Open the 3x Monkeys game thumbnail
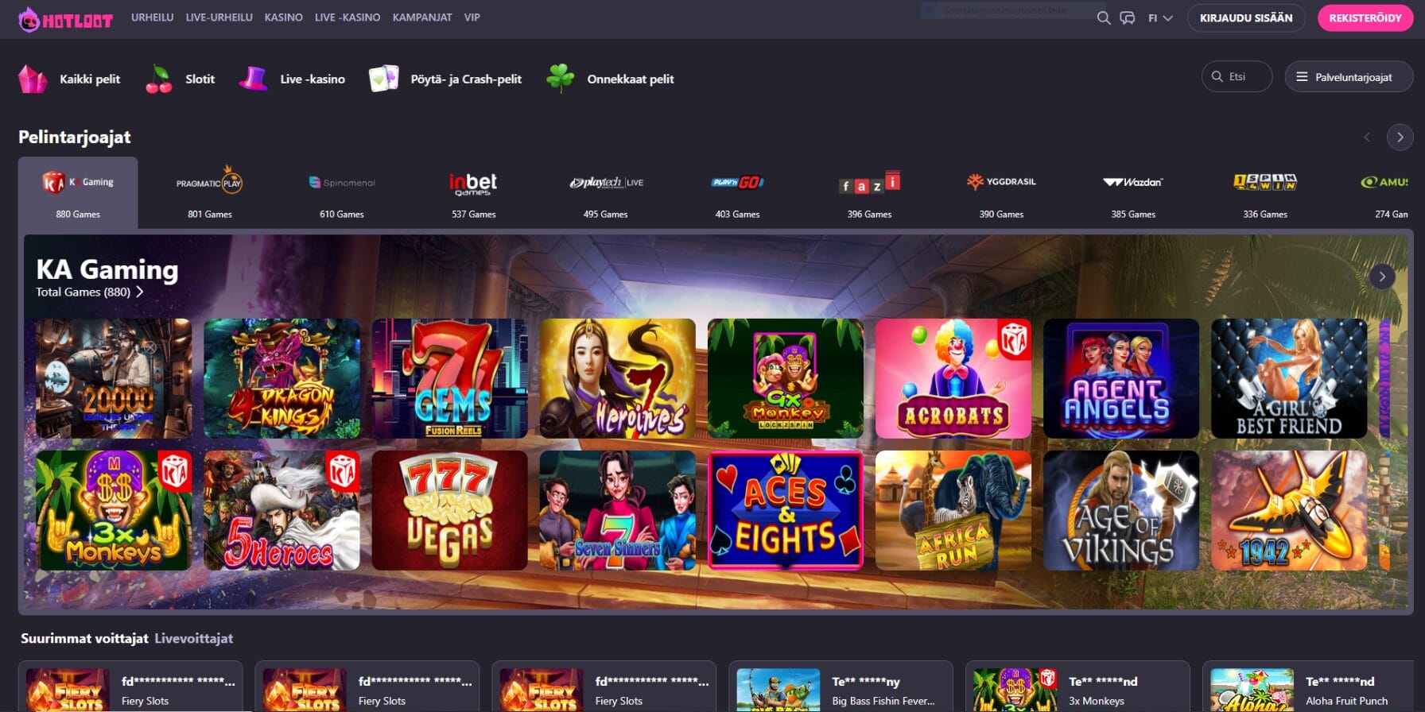Screen dimensions: 1425x712 pos(114,510)
